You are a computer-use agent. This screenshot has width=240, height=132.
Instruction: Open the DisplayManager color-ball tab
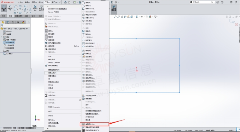[23, 22]
